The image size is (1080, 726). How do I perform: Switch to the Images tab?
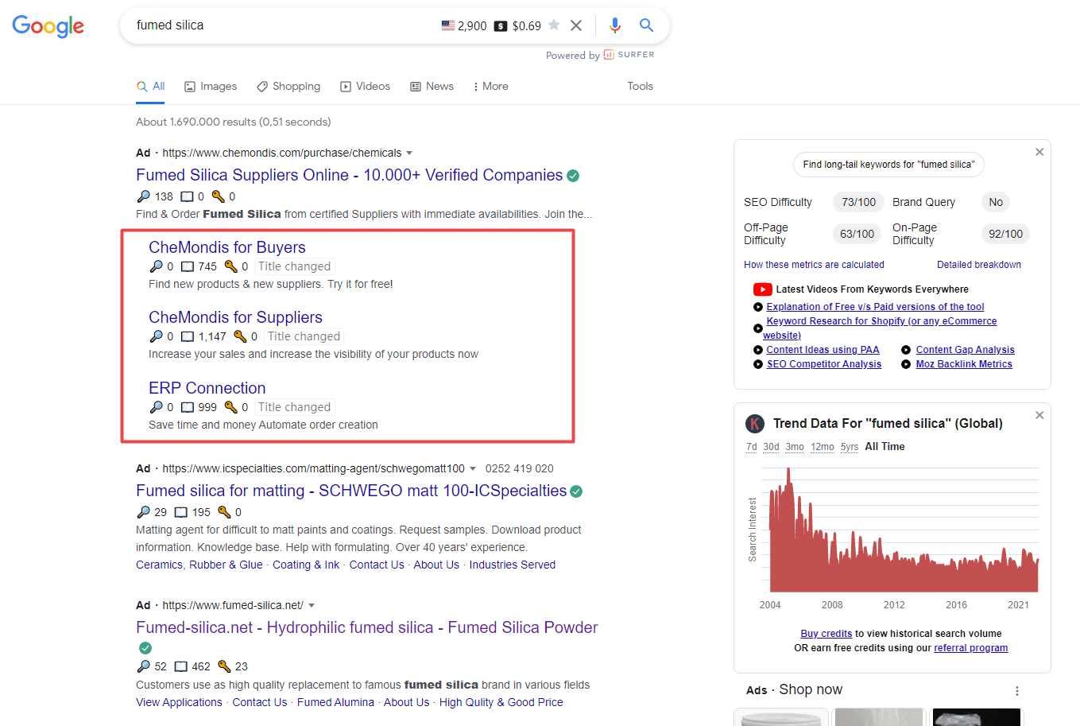point(211,86)
